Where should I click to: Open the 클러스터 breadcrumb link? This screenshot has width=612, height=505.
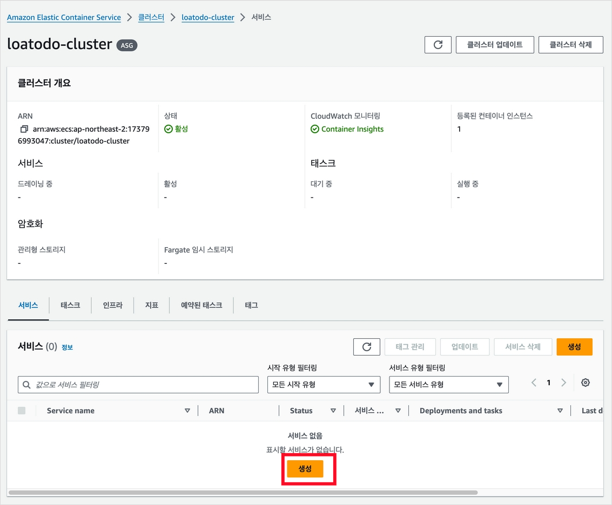pos(151,17)
